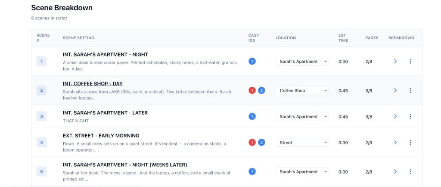Open Street location dropdown
Image resolution: width=441 pixels, height=187 pixels.
point(302,143)
